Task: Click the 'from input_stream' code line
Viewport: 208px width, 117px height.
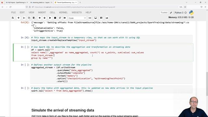Action: [42, 55]
